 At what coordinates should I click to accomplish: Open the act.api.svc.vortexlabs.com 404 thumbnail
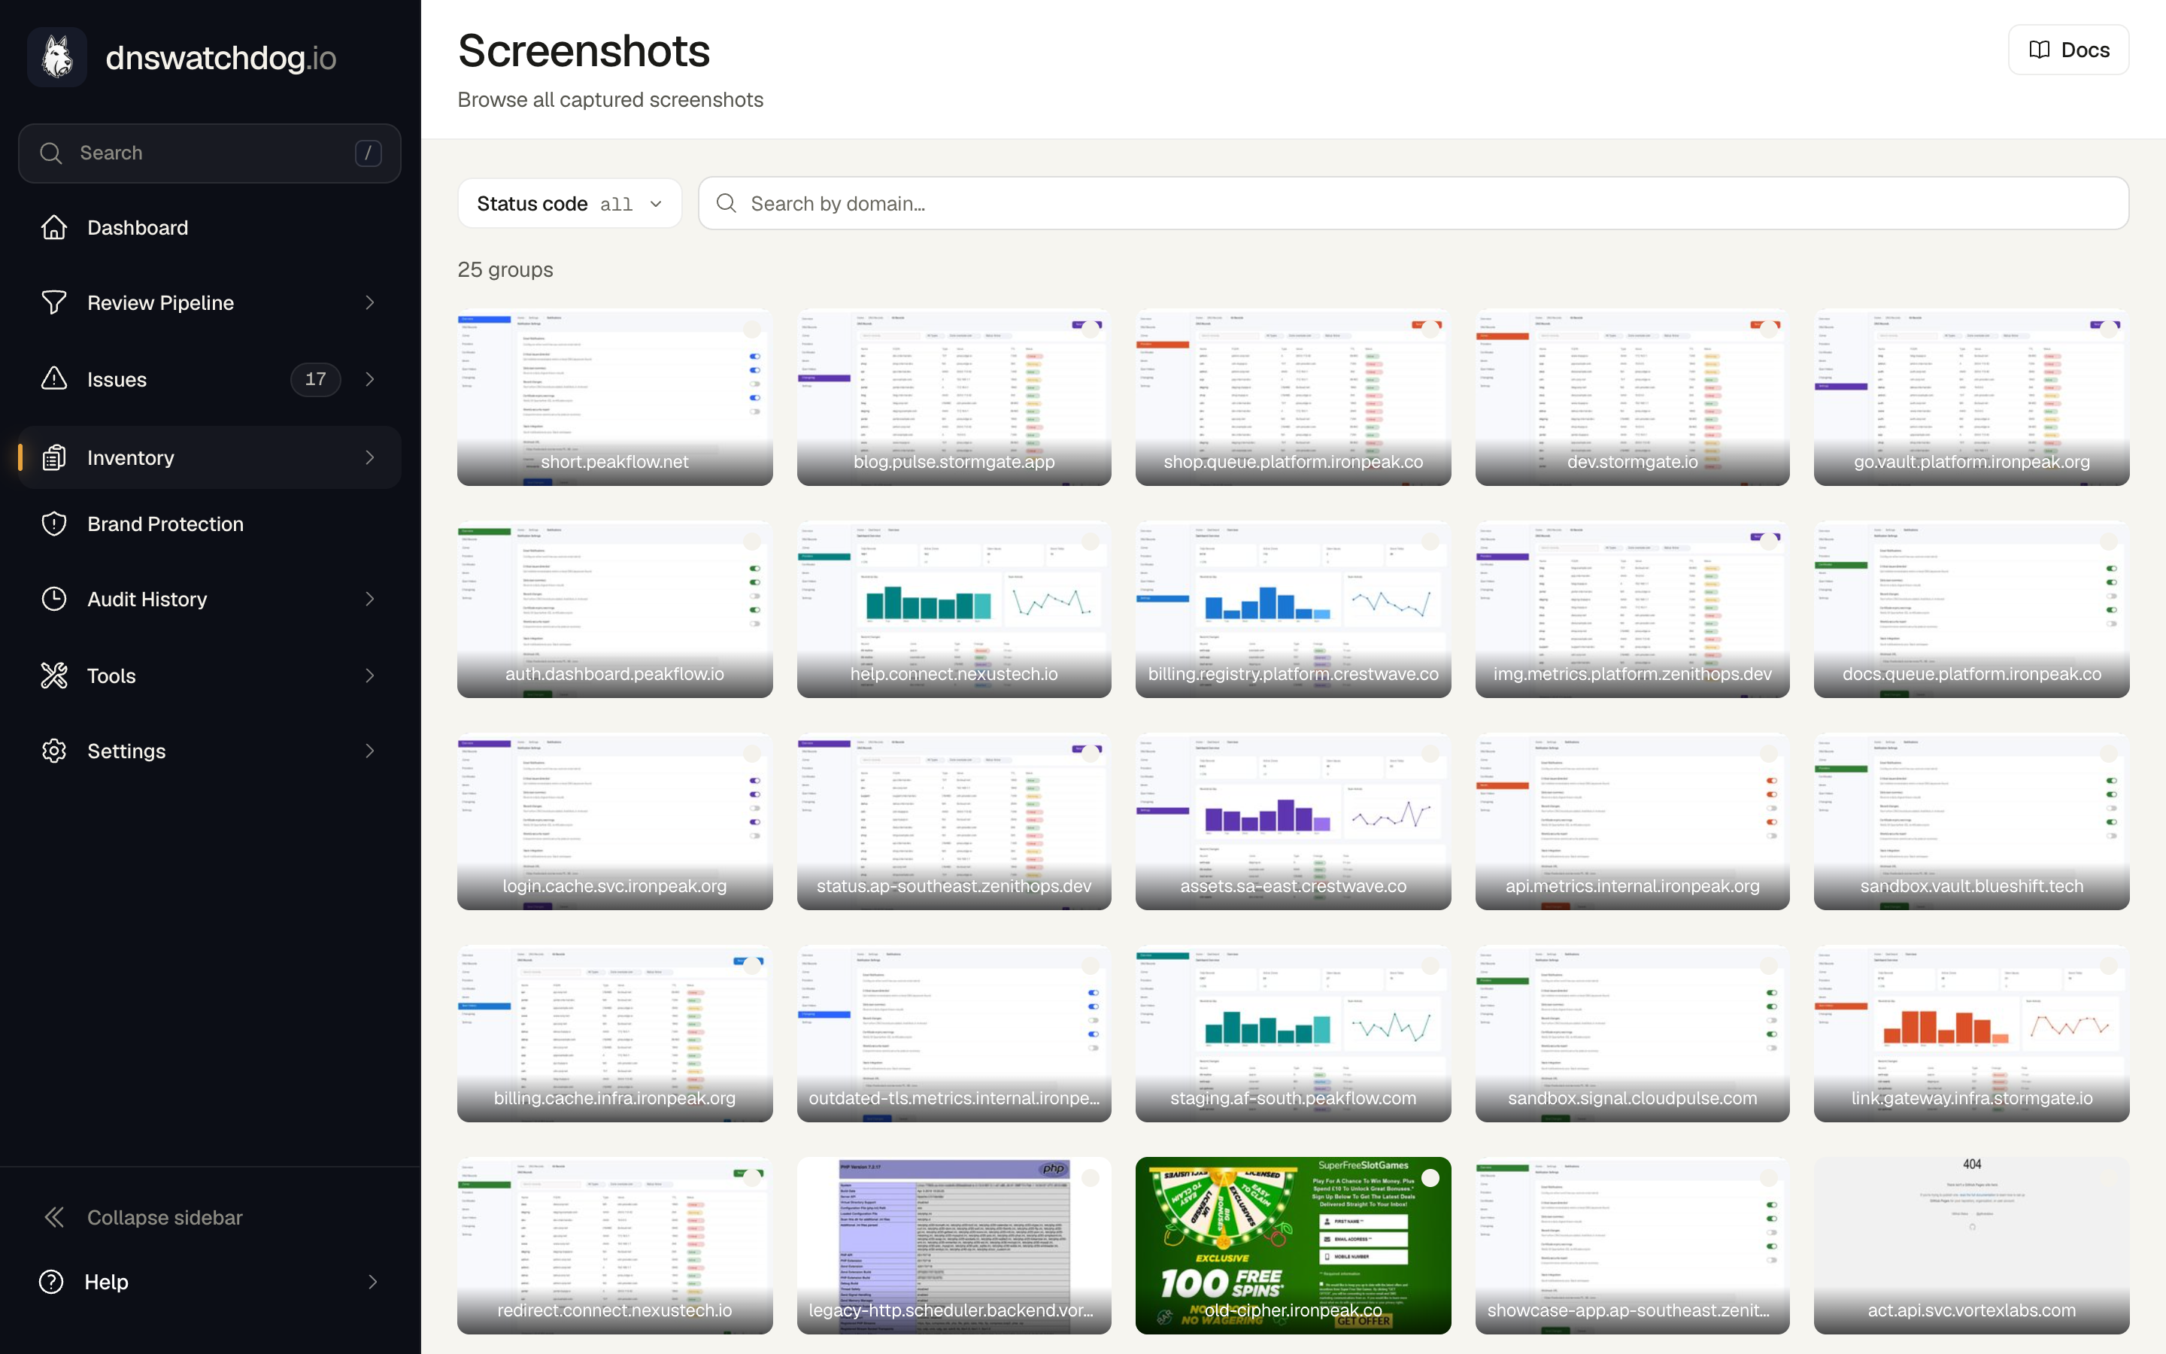coord(1972,1245)
